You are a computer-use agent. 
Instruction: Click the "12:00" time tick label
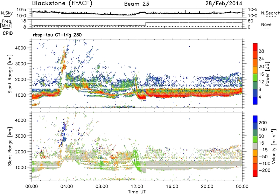(137, 187)
